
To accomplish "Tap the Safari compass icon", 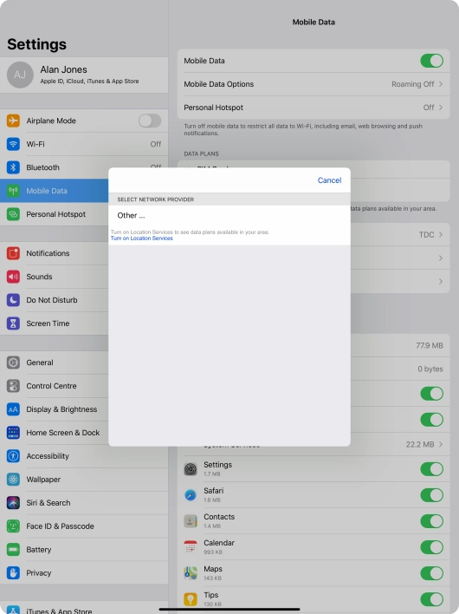I will coord(191,495).
